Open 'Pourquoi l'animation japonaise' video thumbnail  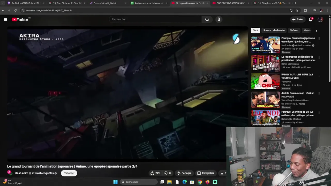pyautogui.click(x=265, y=45)
